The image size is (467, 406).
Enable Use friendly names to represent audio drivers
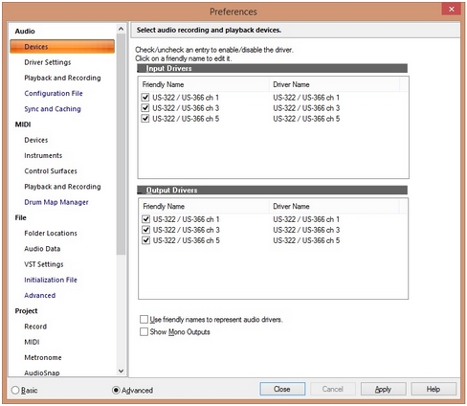coord(145,319)
